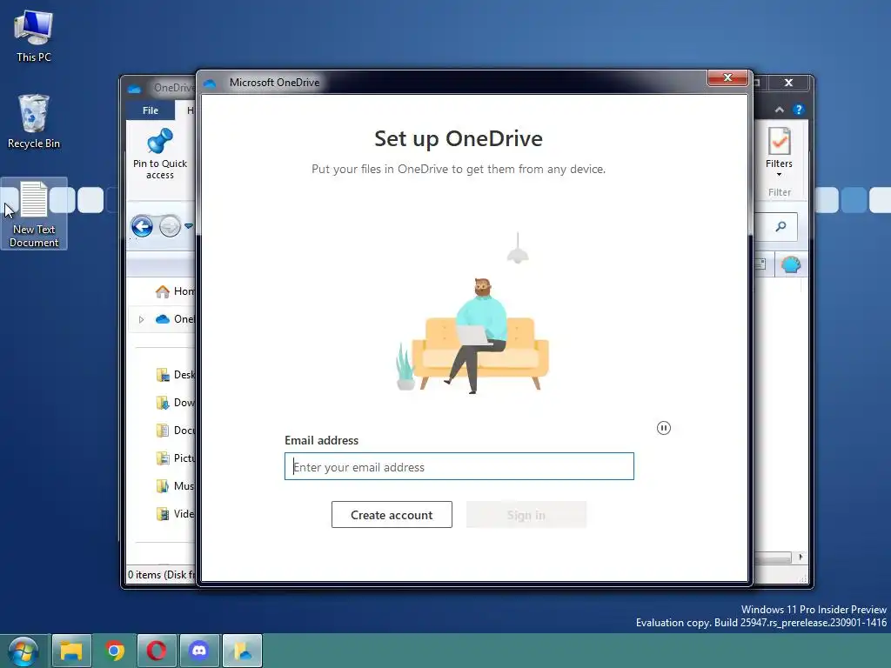Select This PC desktop icon
891x668 pixels.
click(x=34, y=35)
